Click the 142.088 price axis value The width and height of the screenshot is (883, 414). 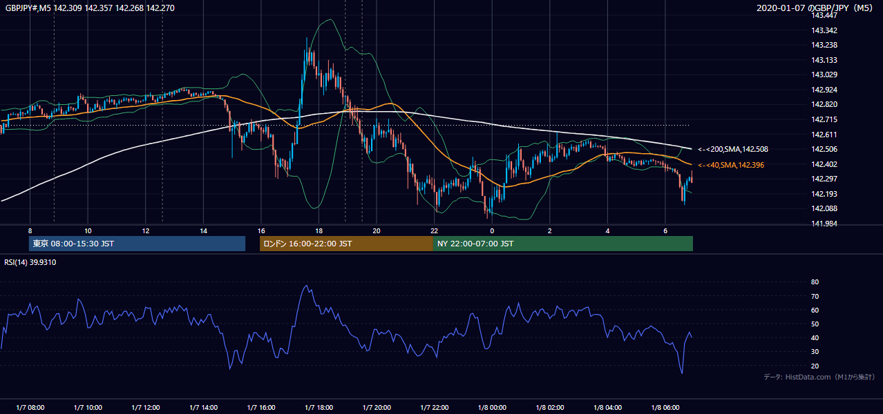[825, 208]
